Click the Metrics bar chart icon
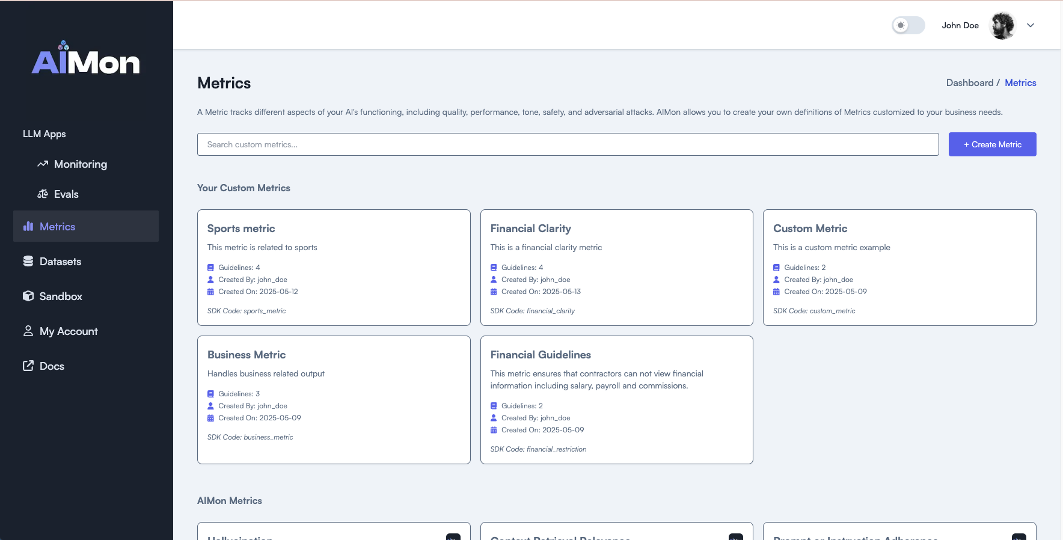This screenshot has width=1063, height=540. 28,227
